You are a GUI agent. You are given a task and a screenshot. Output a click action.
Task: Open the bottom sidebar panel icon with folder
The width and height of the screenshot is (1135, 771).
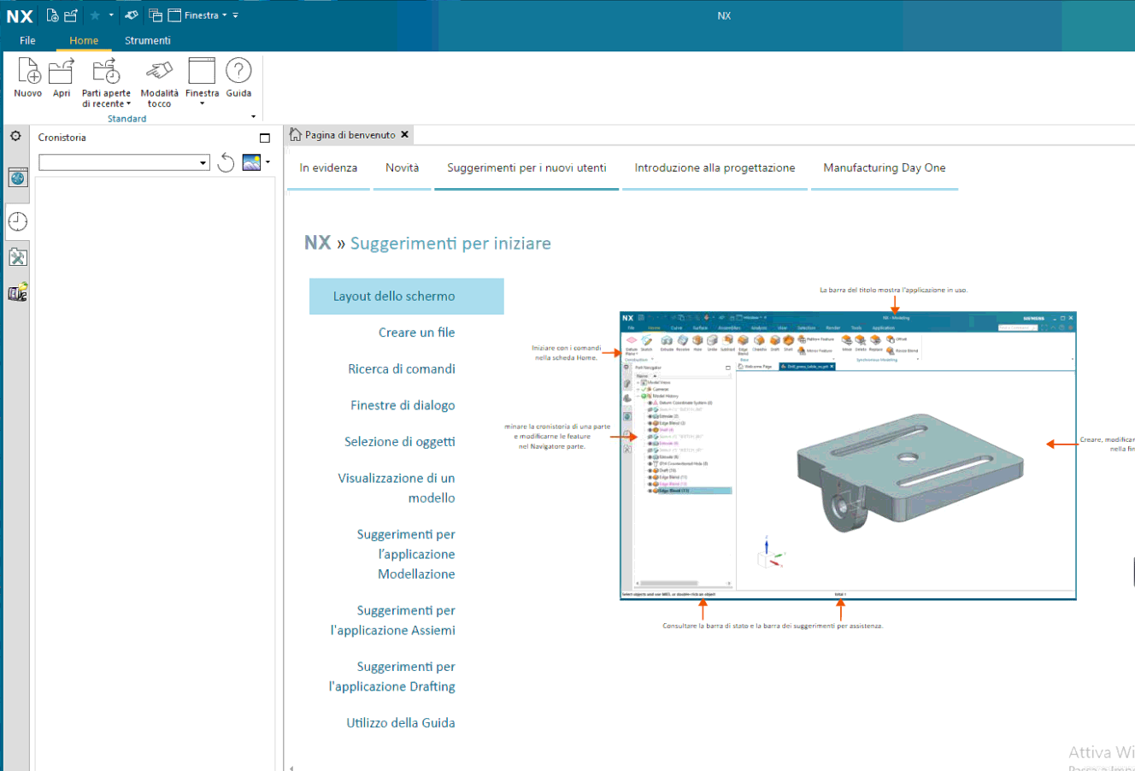(x=18, y=292)
